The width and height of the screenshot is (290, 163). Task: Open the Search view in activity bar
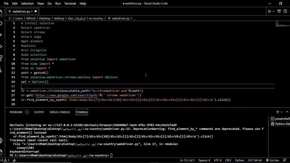pos(1,23)
